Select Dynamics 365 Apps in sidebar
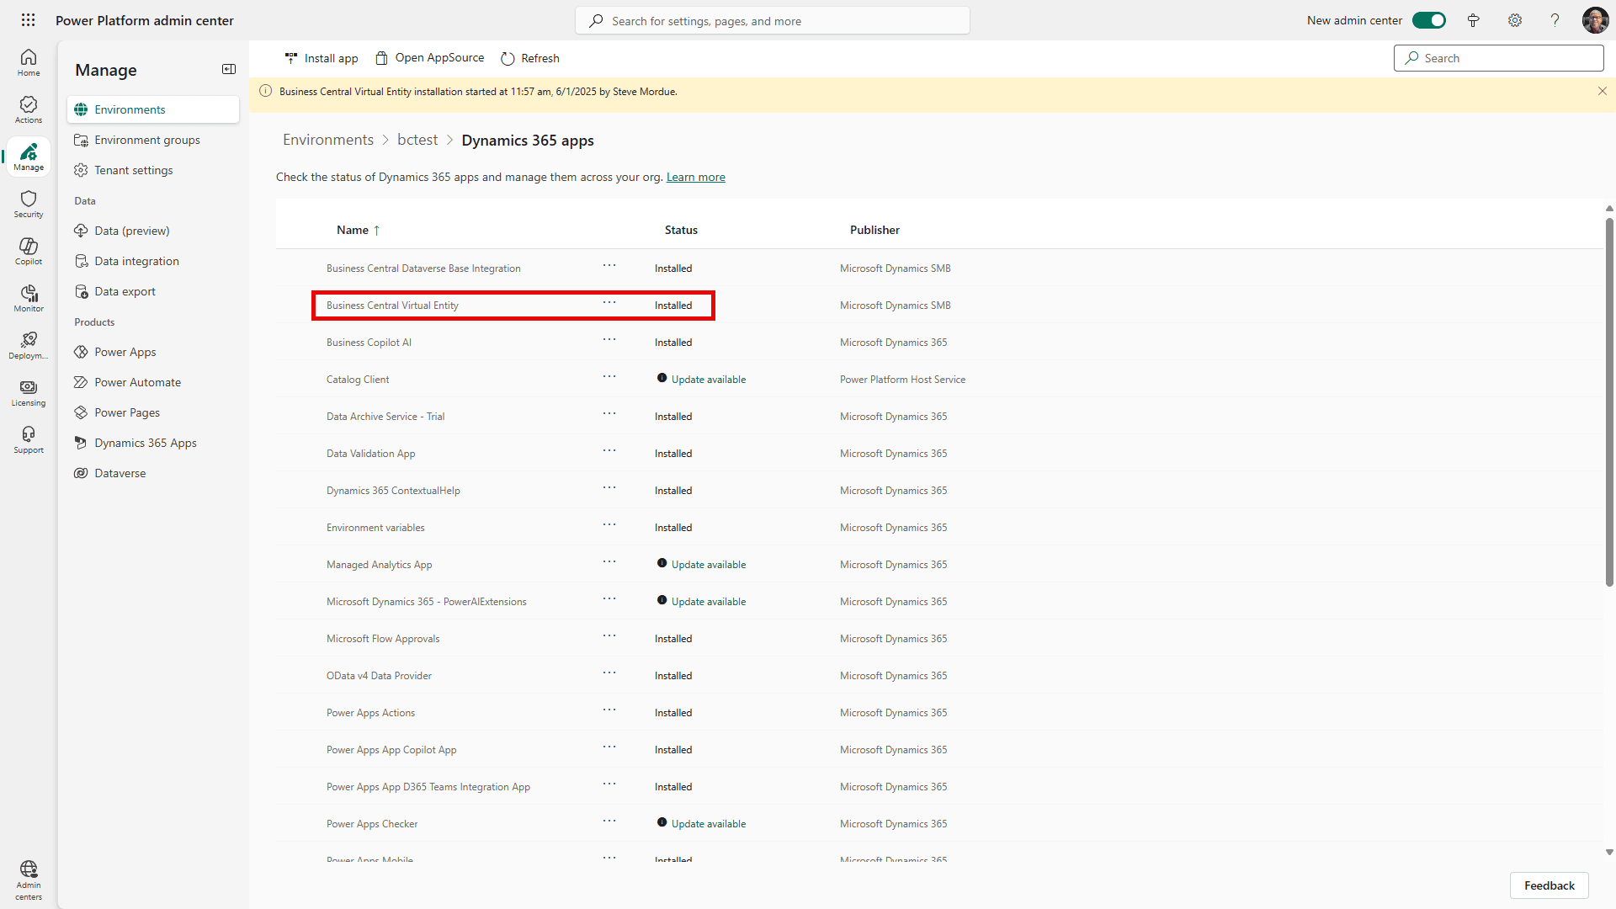This screenshot has width=1616, height=909. click(x=146, y=443)
